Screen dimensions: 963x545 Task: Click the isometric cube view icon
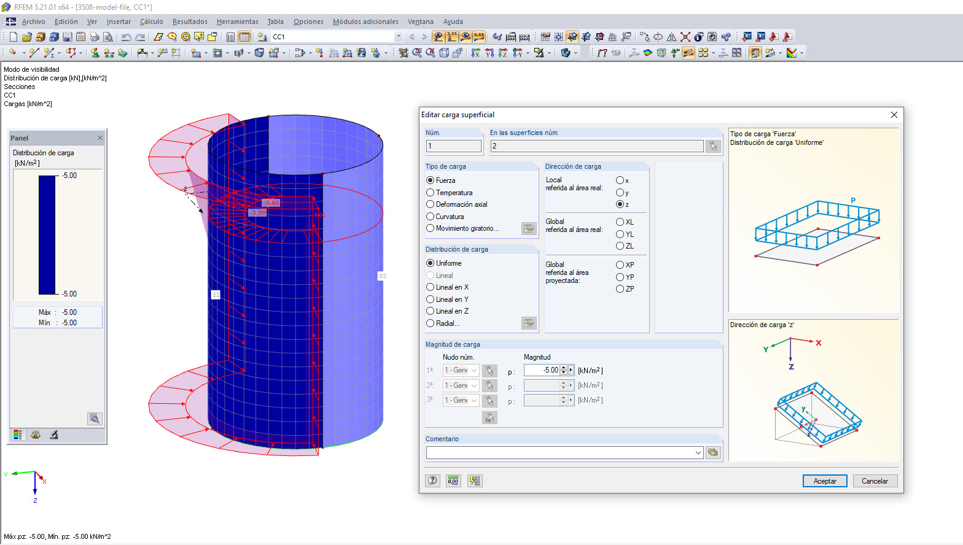[444, 53]
